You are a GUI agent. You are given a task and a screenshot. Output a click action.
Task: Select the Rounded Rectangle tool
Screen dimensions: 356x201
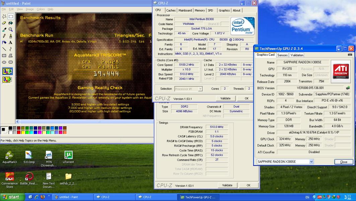coord(11,62)
